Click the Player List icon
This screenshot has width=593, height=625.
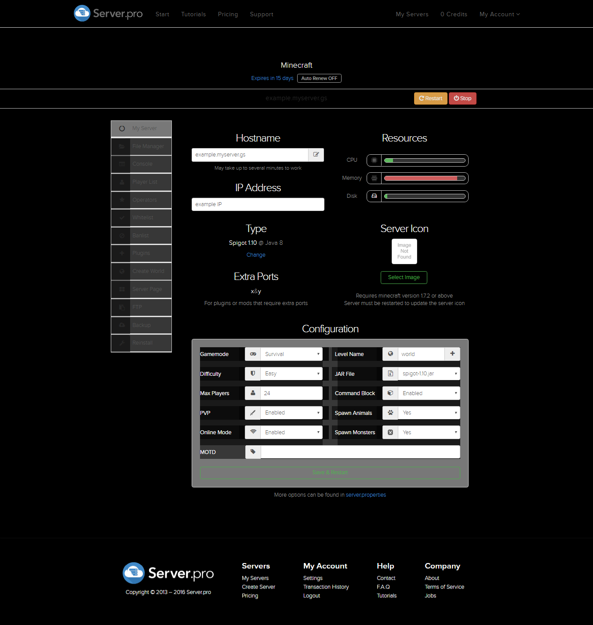coord(121,182)
